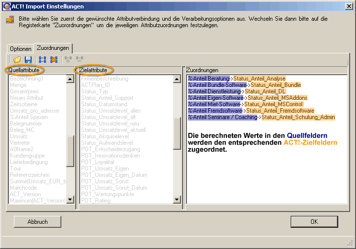
Task: Select target attribute POT_Wertungspunkte
Action: 108,194
